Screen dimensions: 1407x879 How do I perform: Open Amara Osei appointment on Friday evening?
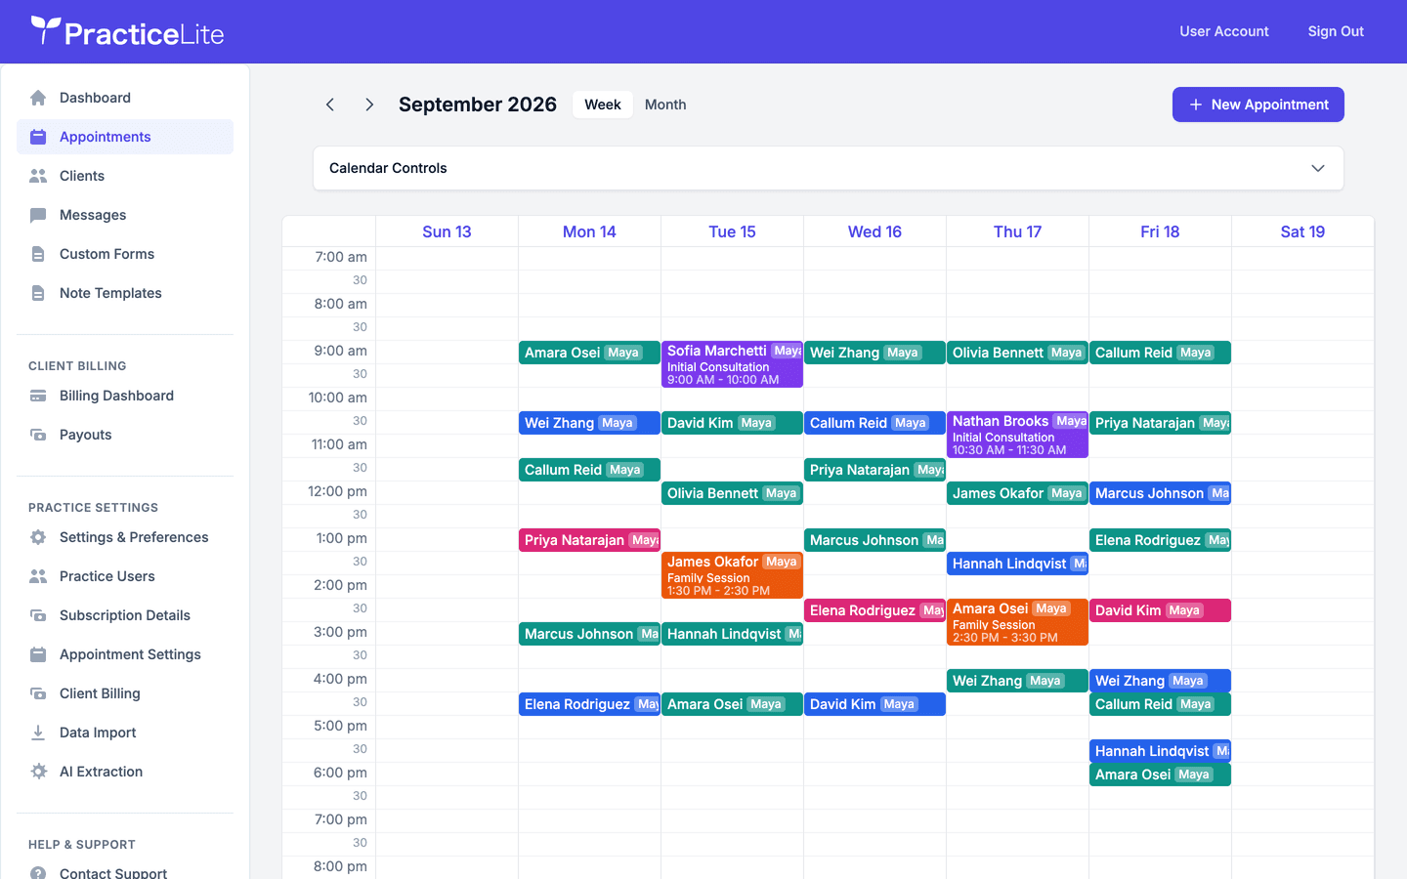pyautogui.click(x=1160, y=774)
